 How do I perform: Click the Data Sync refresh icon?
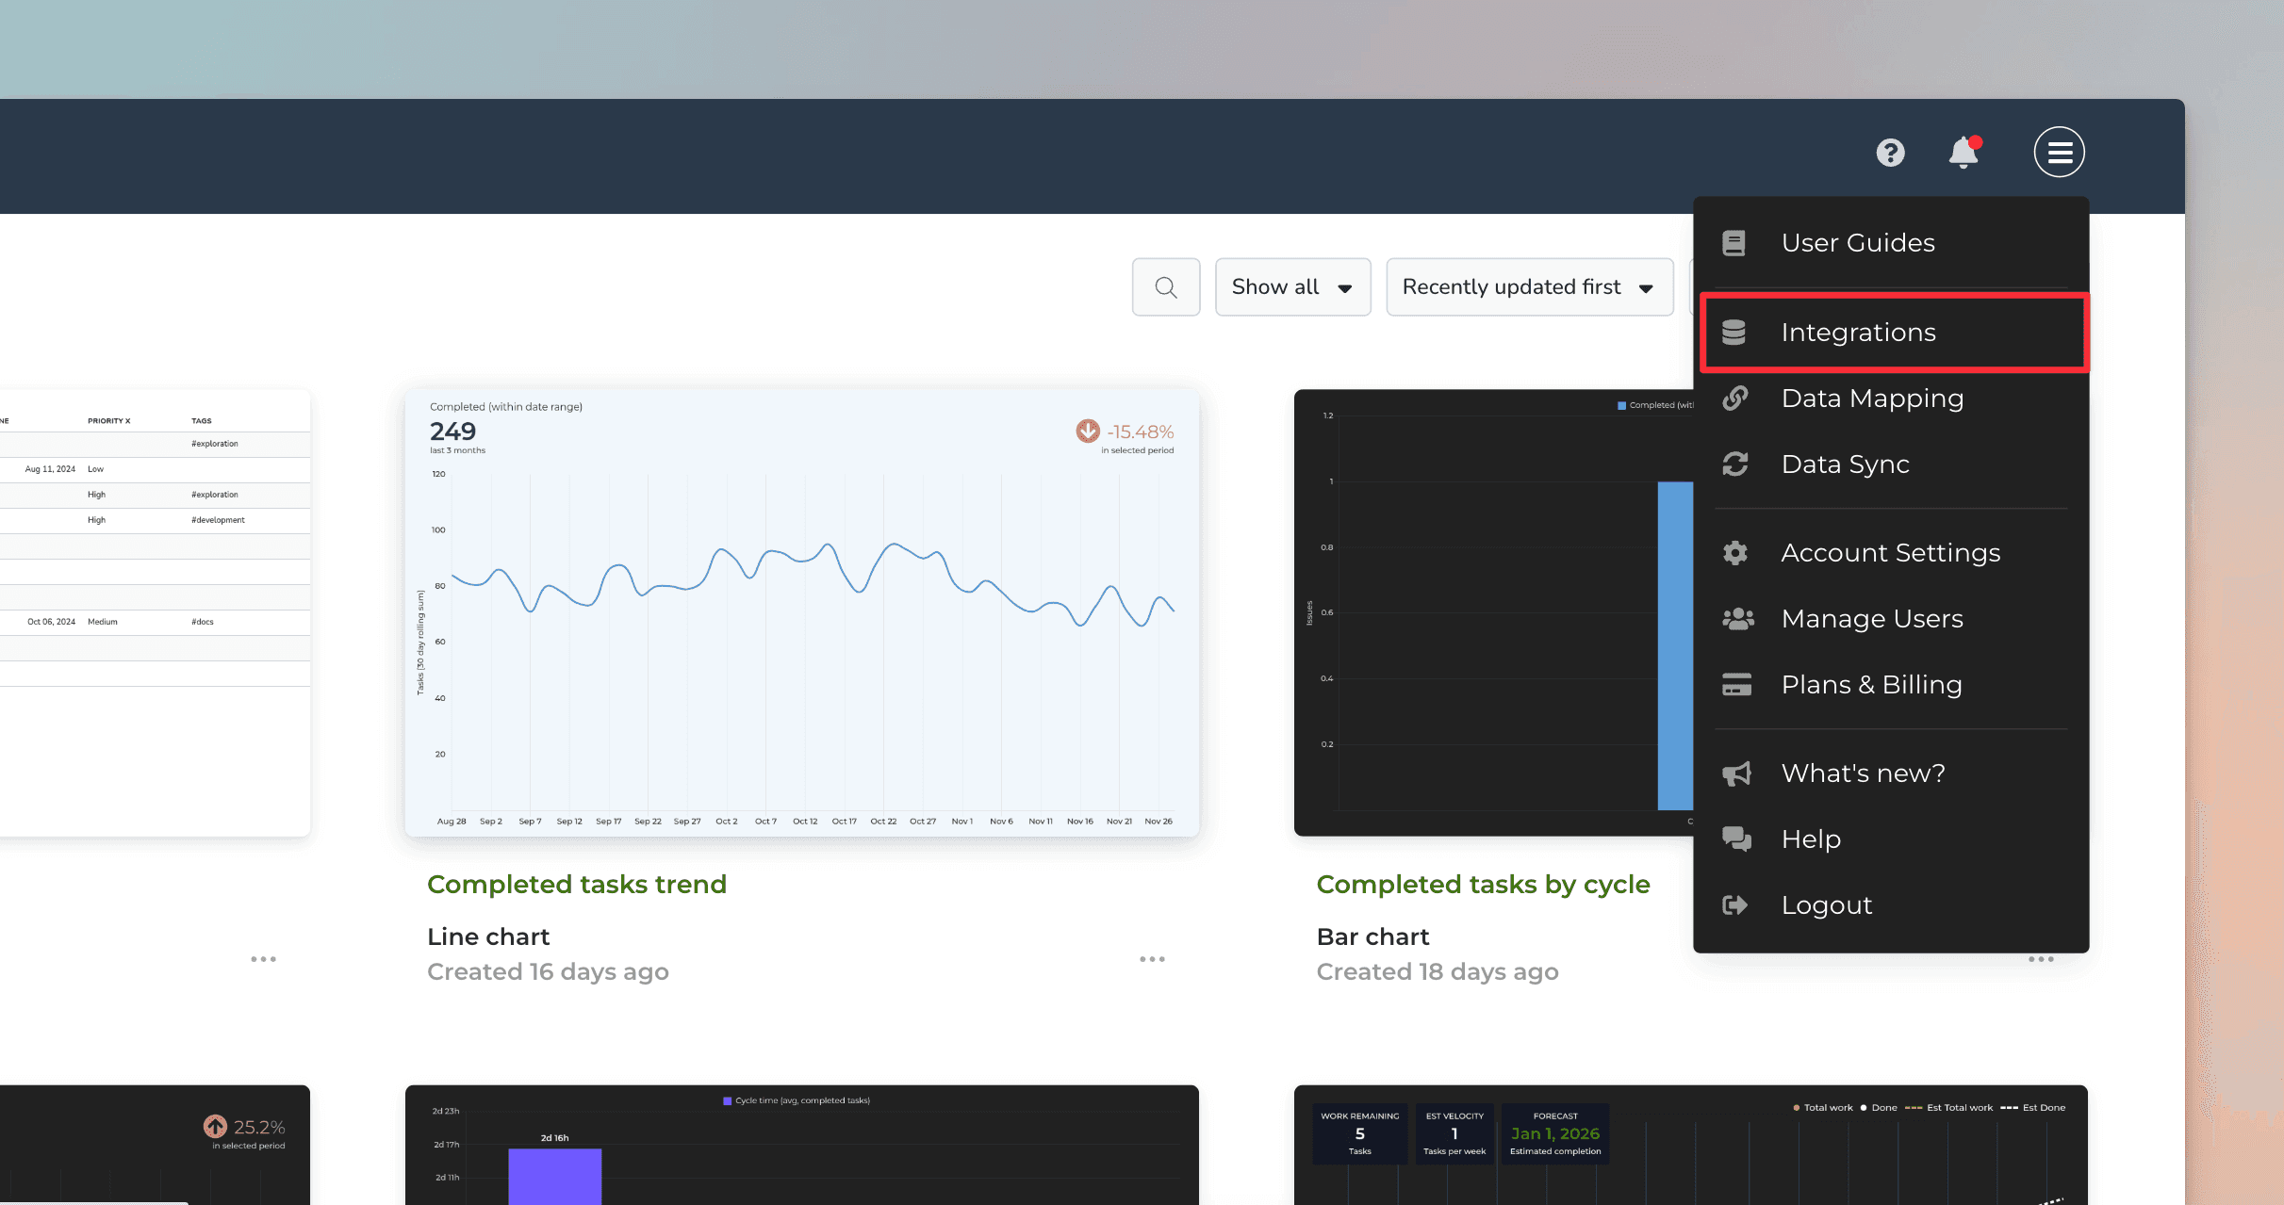pos(1734,464)
